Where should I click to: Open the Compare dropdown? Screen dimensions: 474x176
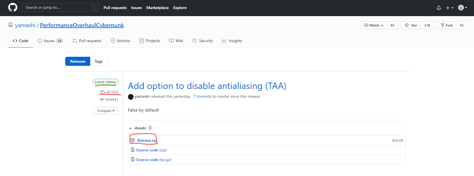click(106, 110)
